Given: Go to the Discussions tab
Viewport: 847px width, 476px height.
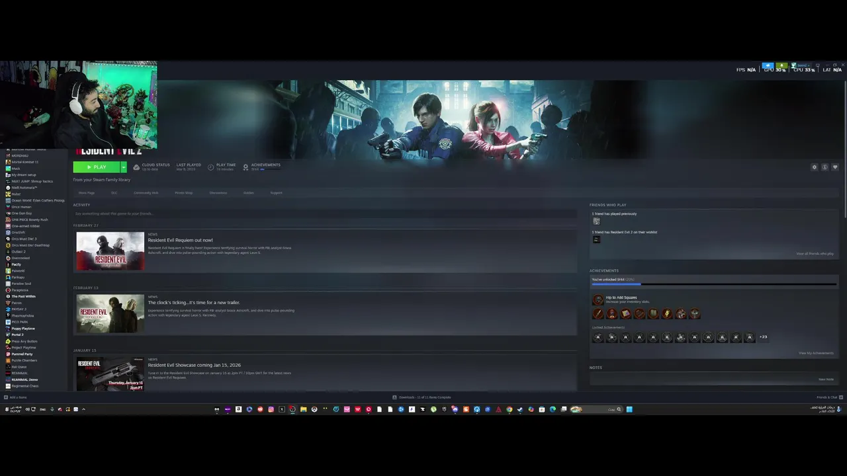Looking at the screenshot, I should pyautogui.click(x=218, y=193).
